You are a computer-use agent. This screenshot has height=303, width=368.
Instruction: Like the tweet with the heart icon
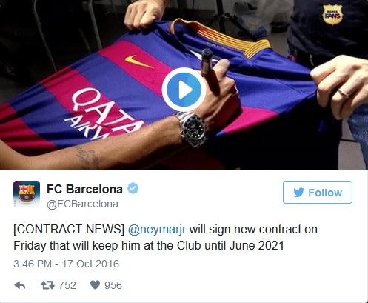95,285
